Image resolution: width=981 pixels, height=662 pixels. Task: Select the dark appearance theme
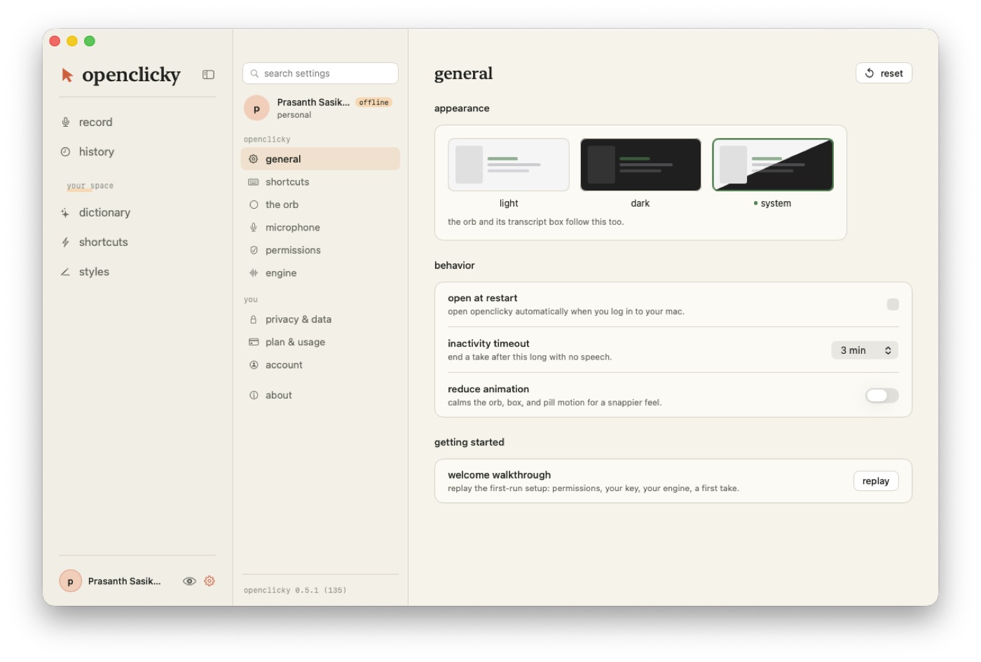point(640,165)
